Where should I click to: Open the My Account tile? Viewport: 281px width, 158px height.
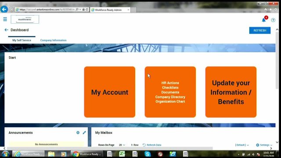click(109, 92)
